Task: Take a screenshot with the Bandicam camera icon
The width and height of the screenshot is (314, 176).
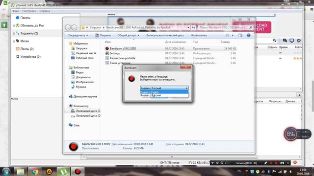Action: pos(282,163)
